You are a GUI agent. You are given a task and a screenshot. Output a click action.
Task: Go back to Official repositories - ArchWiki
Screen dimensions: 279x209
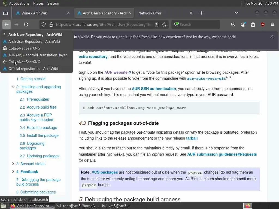pyautogui.click(x=37, y=69)
